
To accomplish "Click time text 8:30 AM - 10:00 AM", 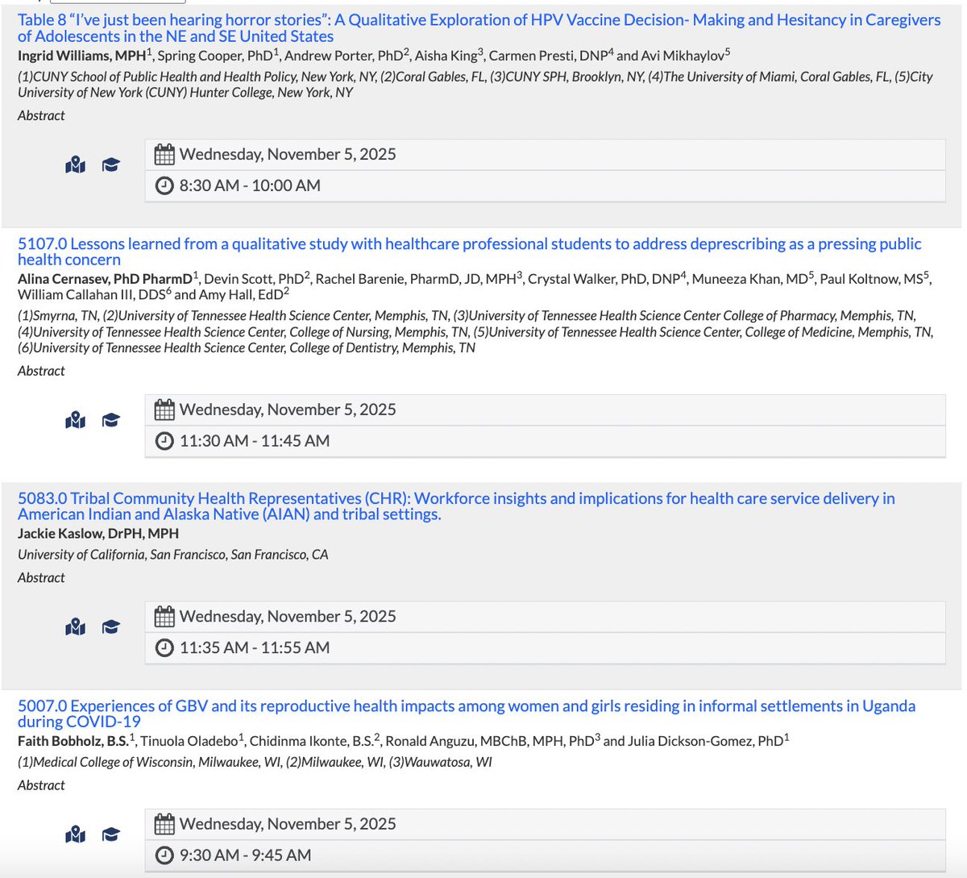I will pyautogui.click(x=250, y=185).
